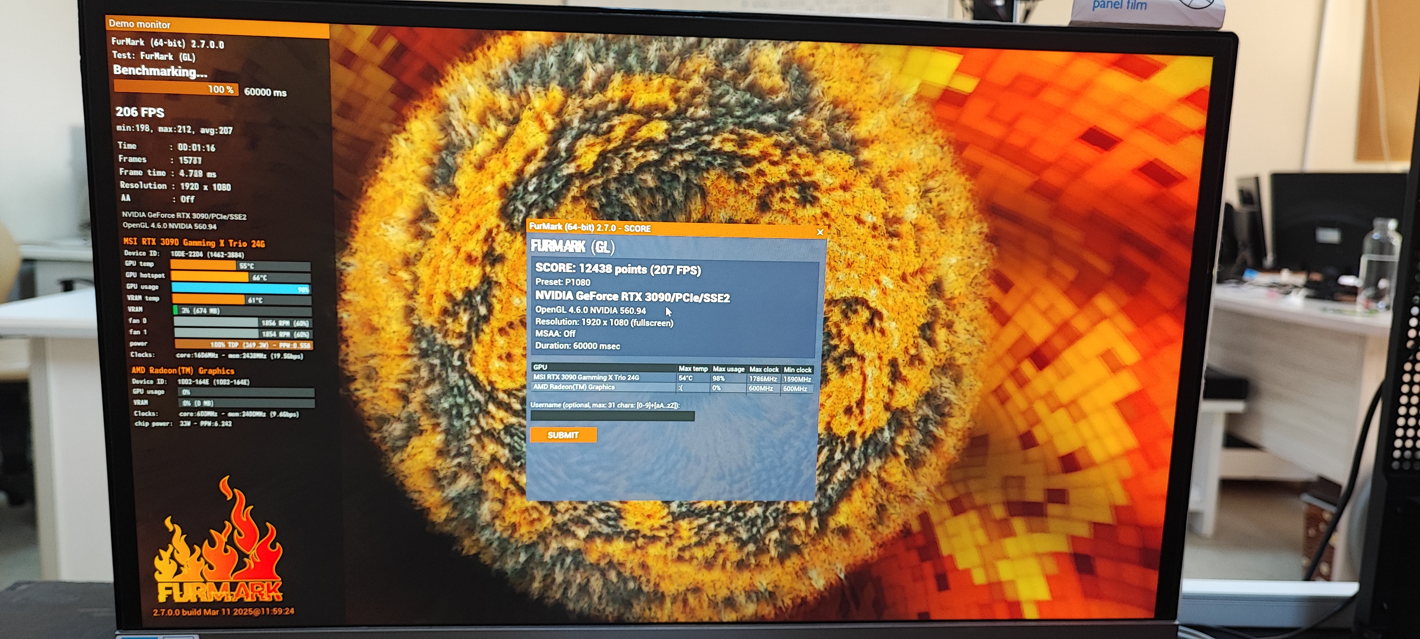Click the power 100% TDP bar
Viewport: 1420px width, 639px height.
tap(244, 345)
